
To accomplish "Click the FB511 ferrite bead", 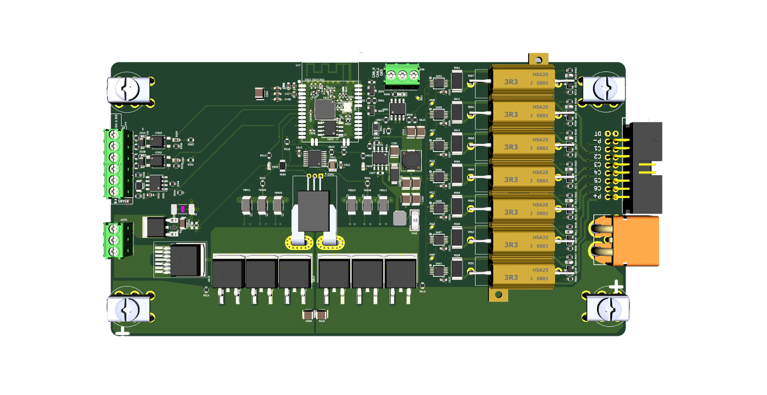I will click(x=247, y=204).
